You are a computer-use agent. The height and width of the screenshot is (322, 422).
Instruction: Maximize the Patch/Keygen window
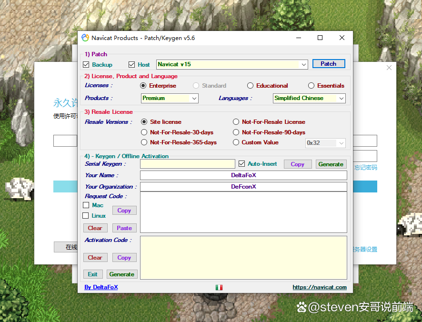(x=320, y=38)
